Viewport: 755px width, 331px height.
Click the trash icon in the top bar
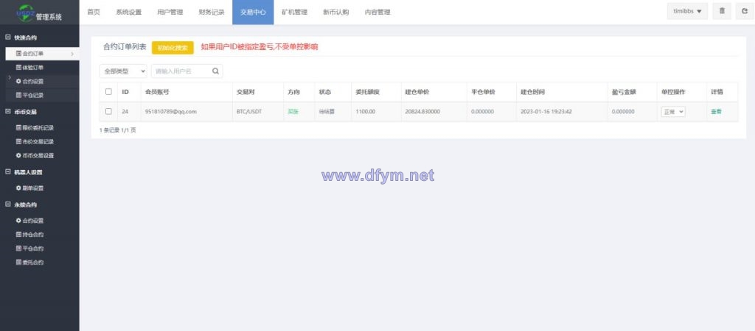pos(722,11)
